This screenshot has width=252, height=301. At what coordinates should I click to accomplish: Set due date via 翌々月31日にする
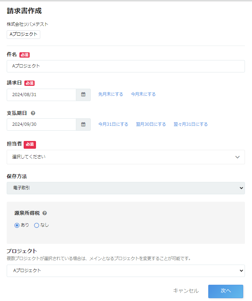191,124
